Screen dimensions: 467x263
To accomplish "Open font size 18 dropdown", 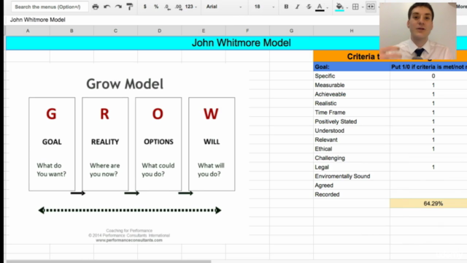I will click(x=264, y=7).
